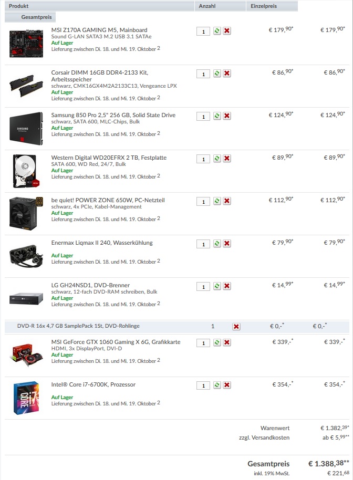Remove Intel Core i7-6700K Prozessor
The height and width of the screenshot is (480, 353).
pyautogui.click(x=227, y=385)
